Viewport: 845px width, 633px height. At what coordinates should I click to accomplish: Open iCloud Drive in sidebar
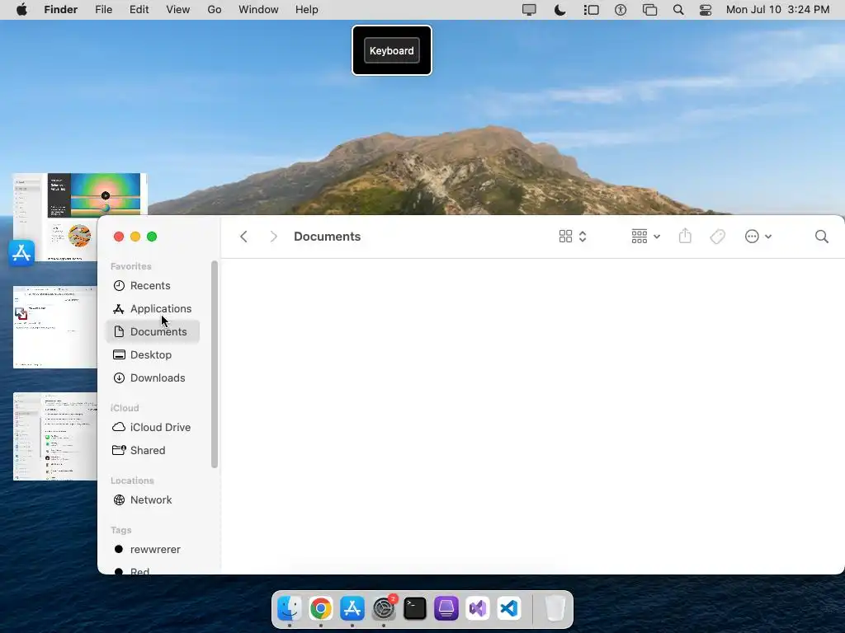pyautogui.click(x=153, y=428)
